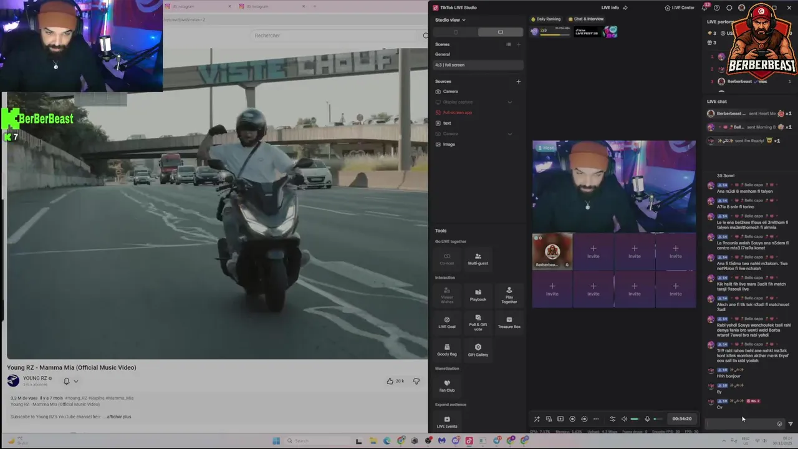Image resolution: width=798 pixels, height=449 pixels.
Task: Open the LIVE Center
Action: pyautogui.click(x=680, y=7)
